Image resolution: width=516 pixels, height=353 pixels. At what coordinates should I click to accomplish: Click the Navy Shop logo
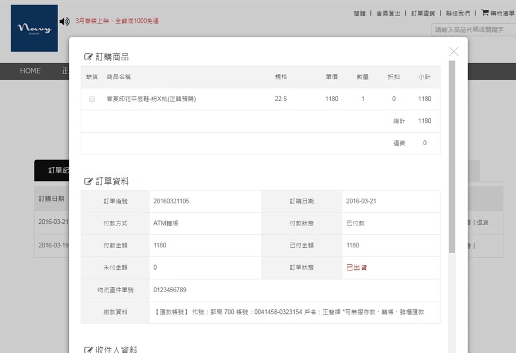(34, 28)
